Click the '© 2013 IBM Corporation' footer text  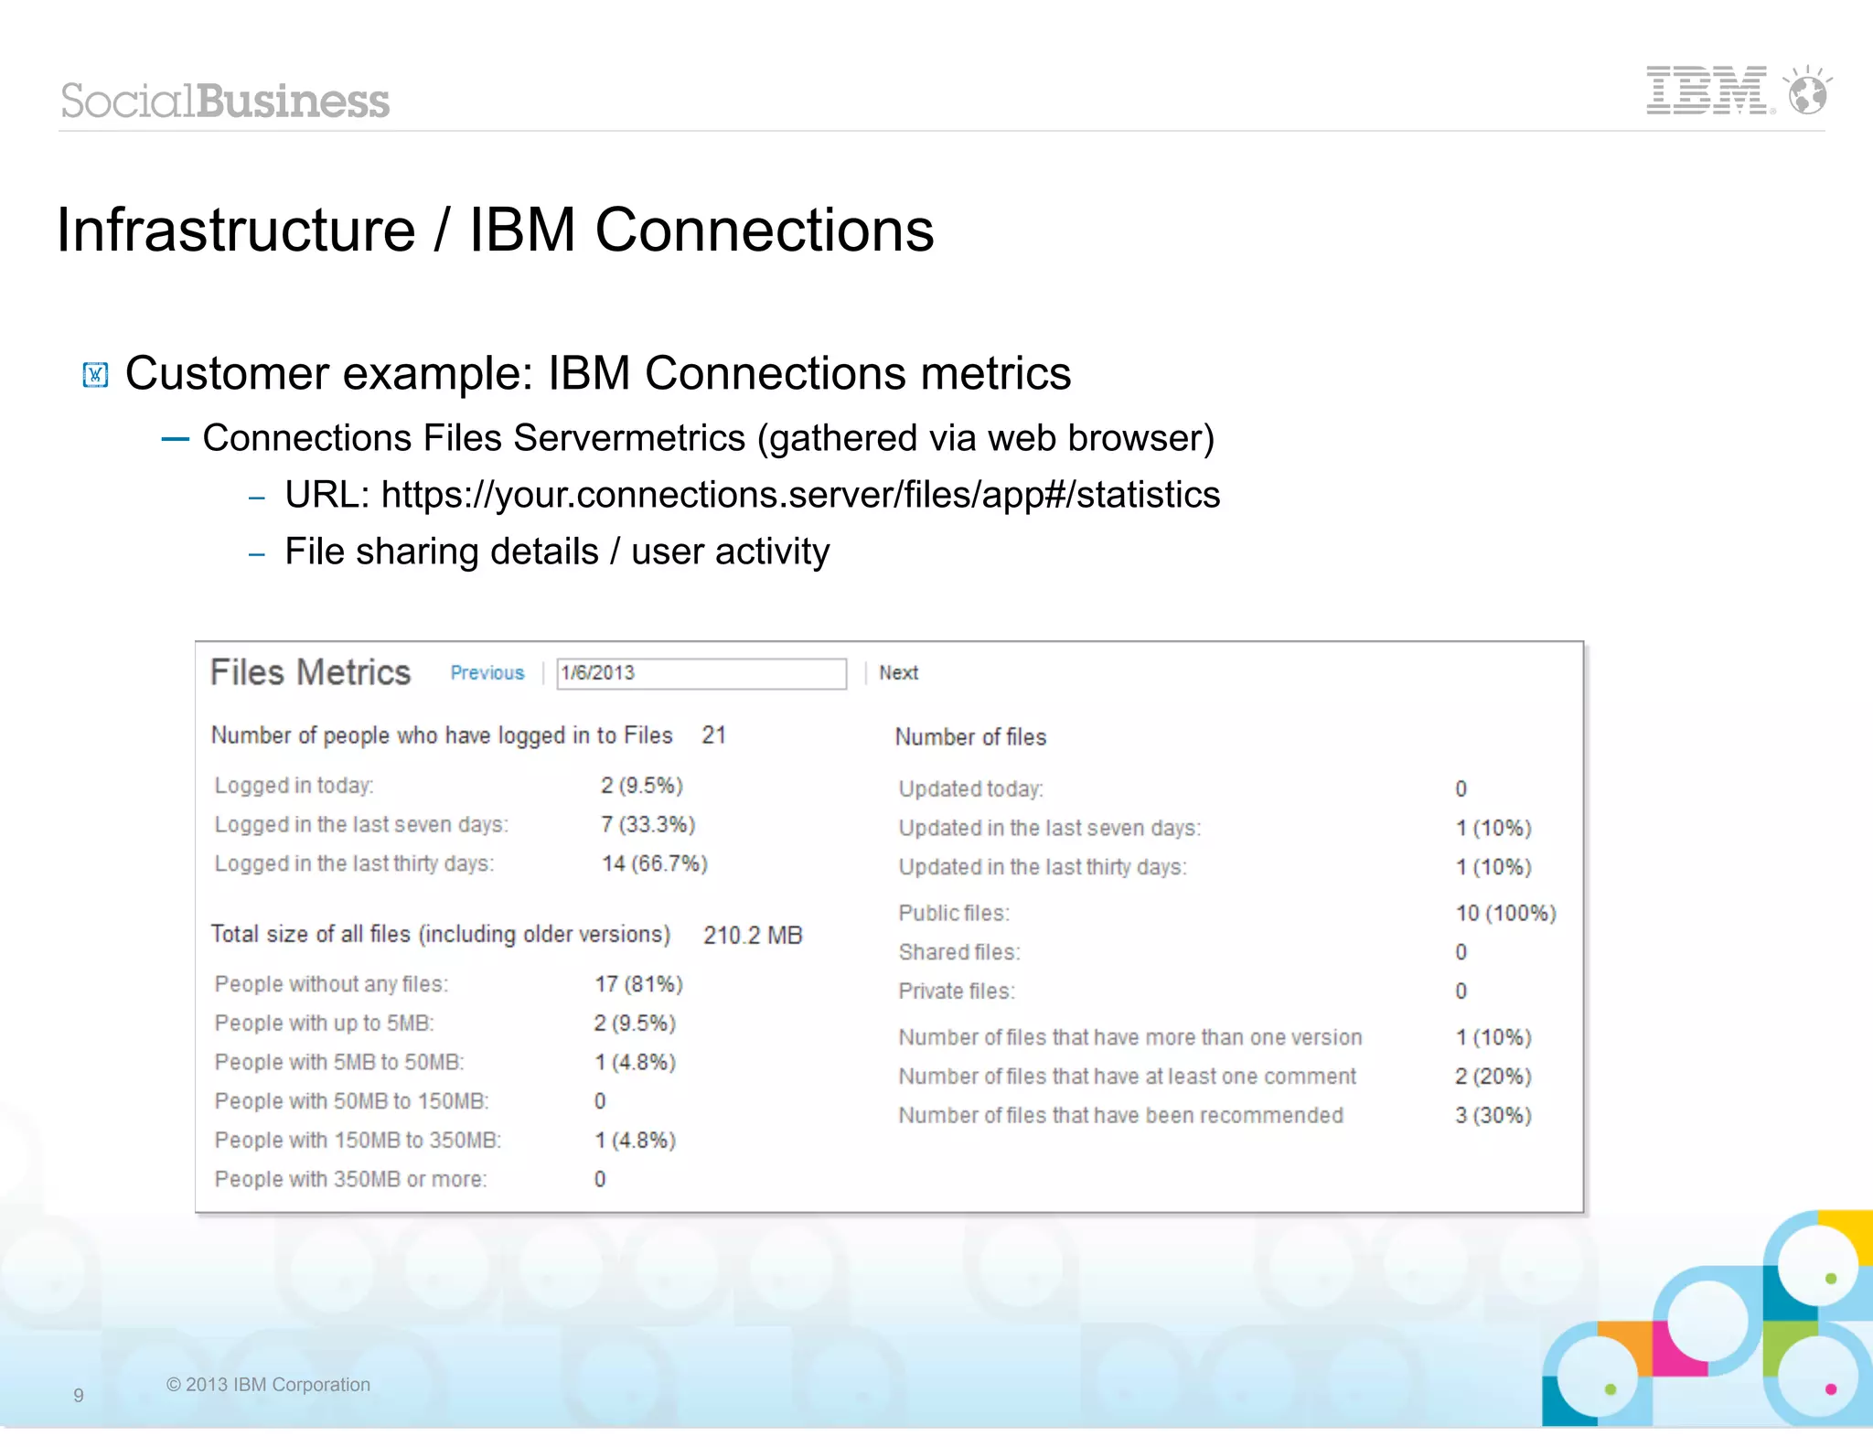268,1385
